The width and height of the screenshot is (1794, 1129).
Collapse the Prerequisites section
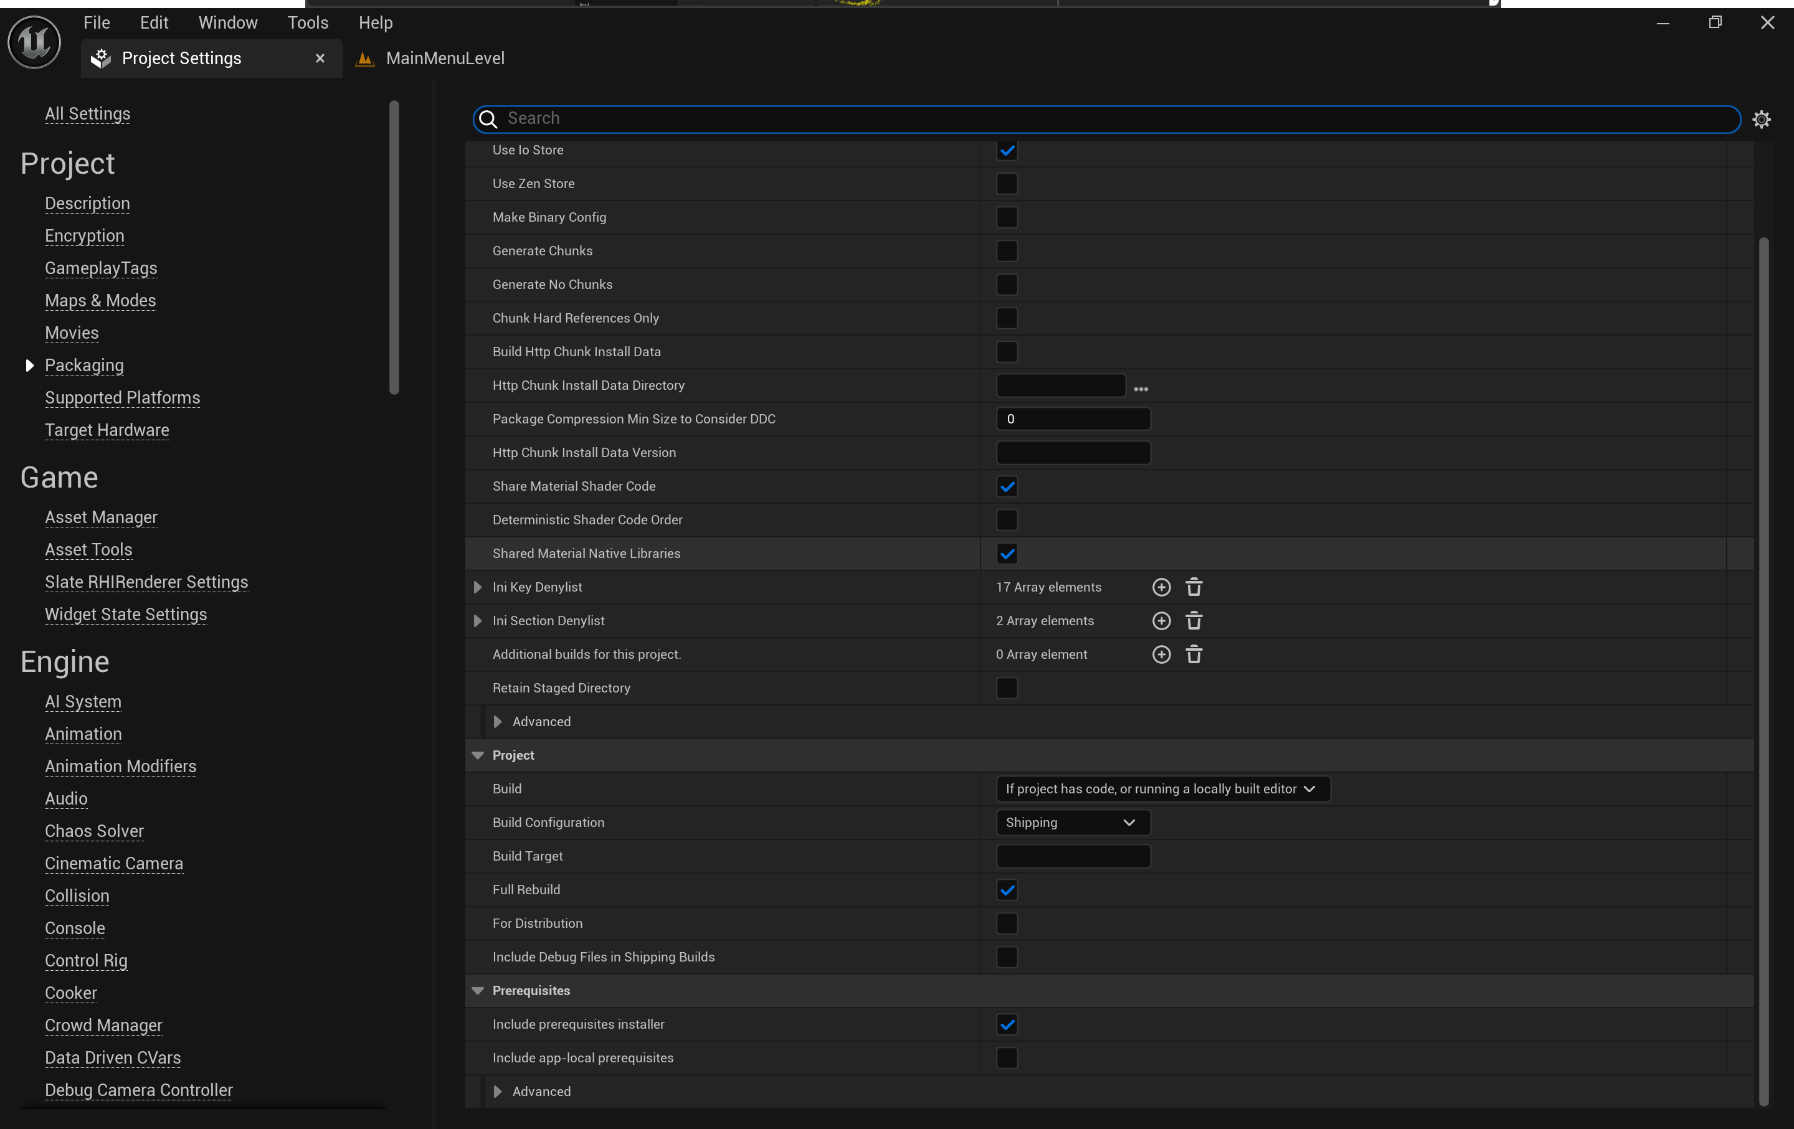click(478, 991)
